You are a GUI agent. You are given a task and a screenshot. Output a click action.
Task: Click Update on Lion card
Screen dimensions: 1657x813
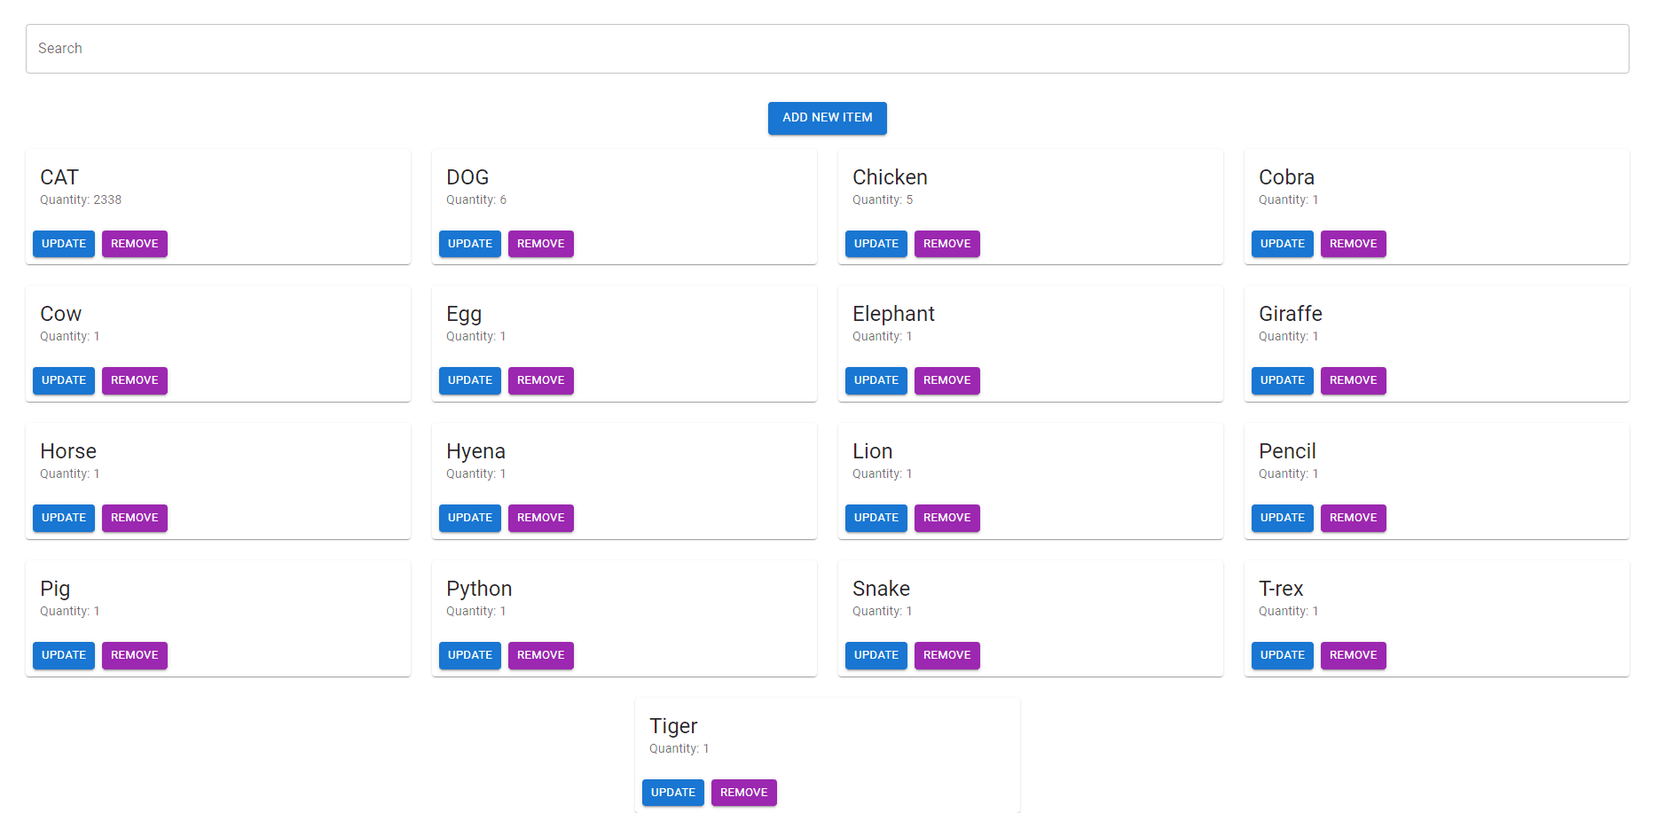[876, 518]
